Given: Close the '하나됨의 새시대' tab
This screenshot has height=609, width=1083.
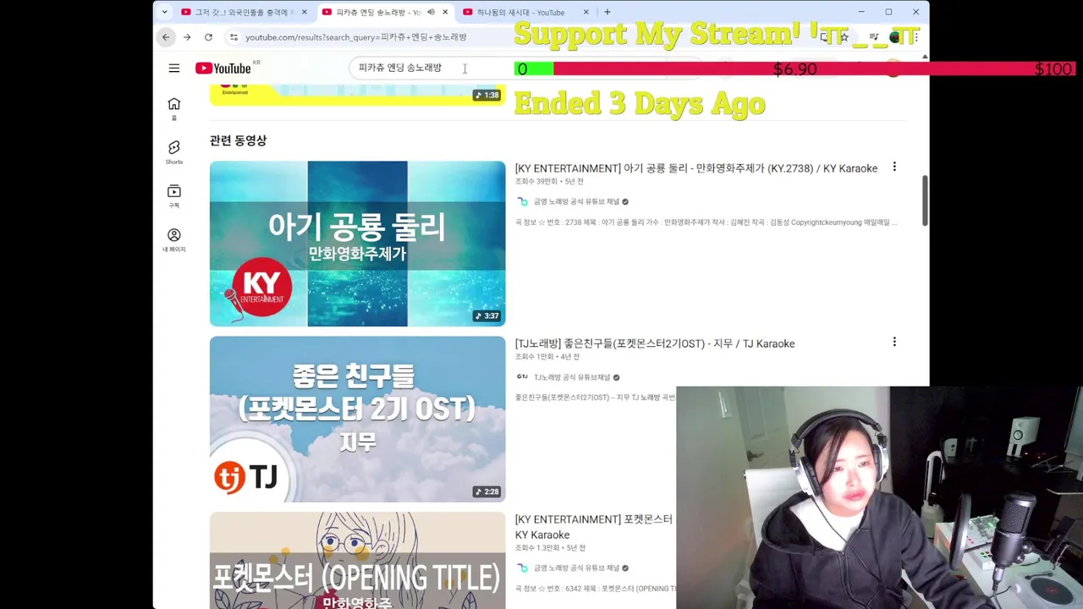Looking at the screenshot, I should [x=585, y=12].
